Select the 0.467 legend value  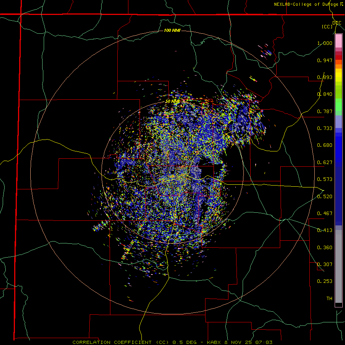pos(325,214)
